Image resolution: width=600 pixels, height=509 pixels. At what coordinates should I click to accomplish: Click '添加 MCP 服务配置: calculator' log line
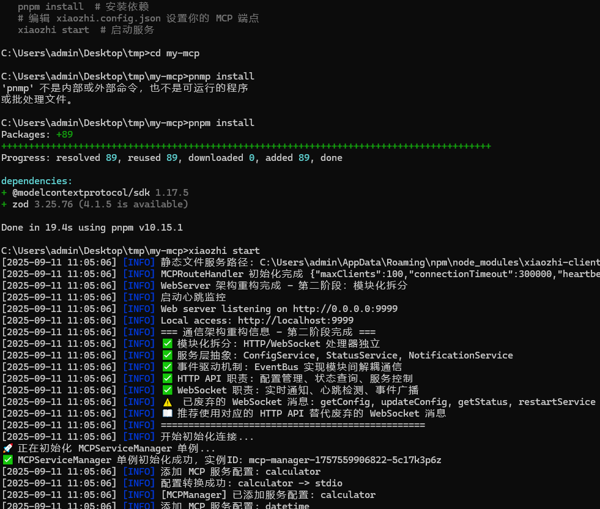[161, 472]
